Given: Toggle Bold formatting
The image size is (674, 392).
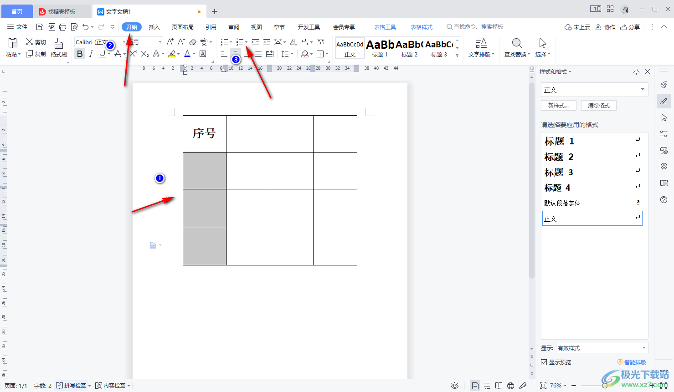Looking at the screenshot, I should coord(80,54).
